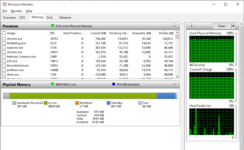Open the File menu
The width and height of the screenshot is (244, 150).
[5, 11]
